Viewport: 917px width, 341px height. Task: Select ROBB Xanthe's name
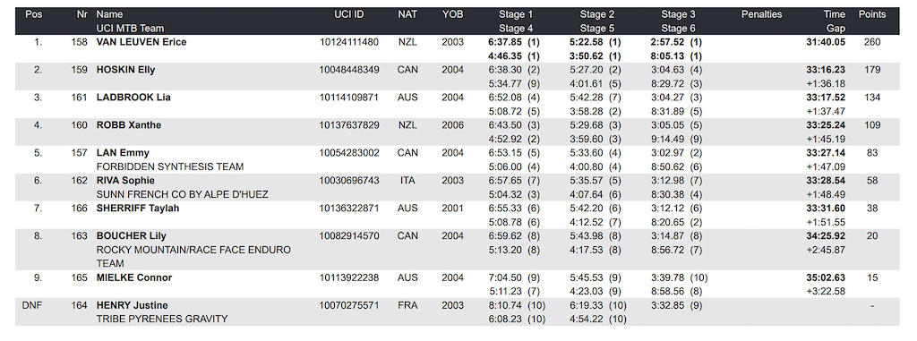129,125
